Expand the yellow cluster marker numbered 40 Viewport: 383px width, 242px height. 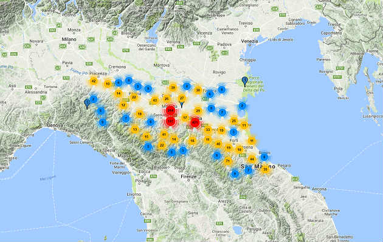(218, 144)
